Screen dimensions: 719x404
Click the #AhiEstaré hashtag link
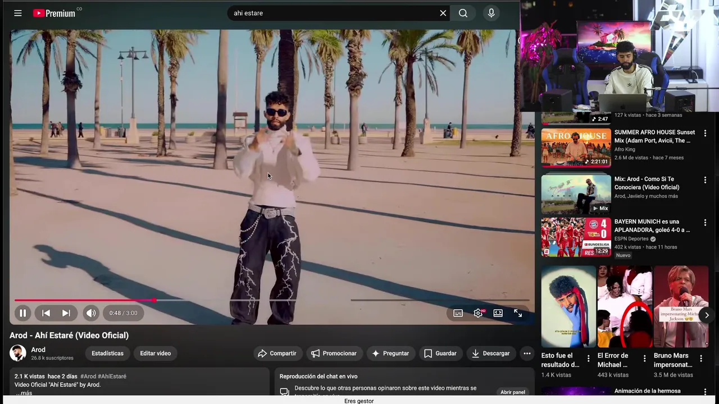tap(112, 377)
